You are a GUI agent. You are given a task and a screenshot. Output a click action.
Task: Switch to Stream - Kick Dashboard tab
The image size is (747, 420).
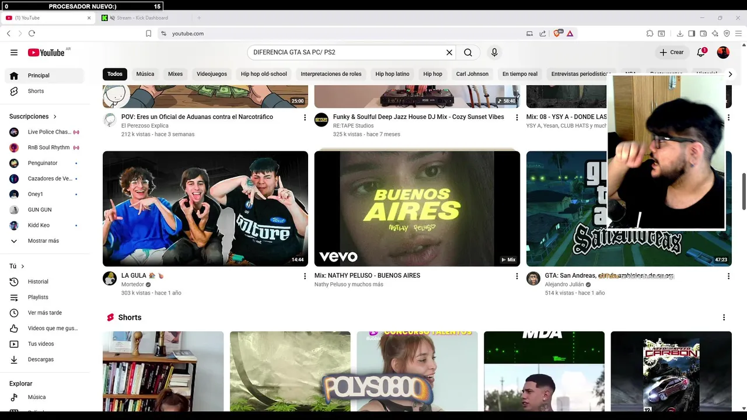[x=142, y=18]
